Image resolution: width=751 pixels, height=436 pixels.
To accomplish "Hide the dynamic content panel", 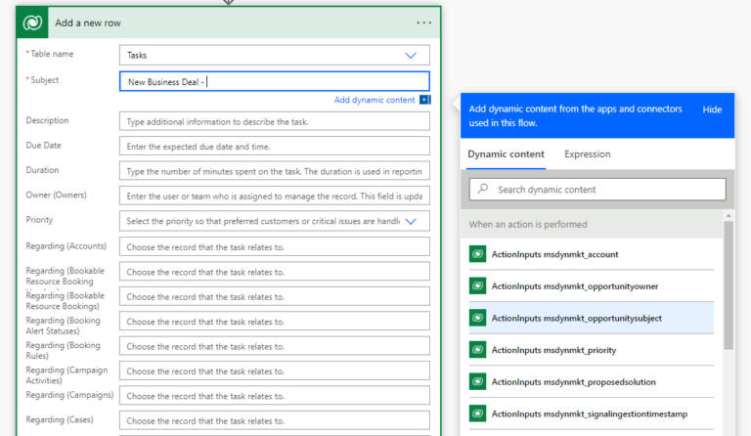I will (712, 109).
